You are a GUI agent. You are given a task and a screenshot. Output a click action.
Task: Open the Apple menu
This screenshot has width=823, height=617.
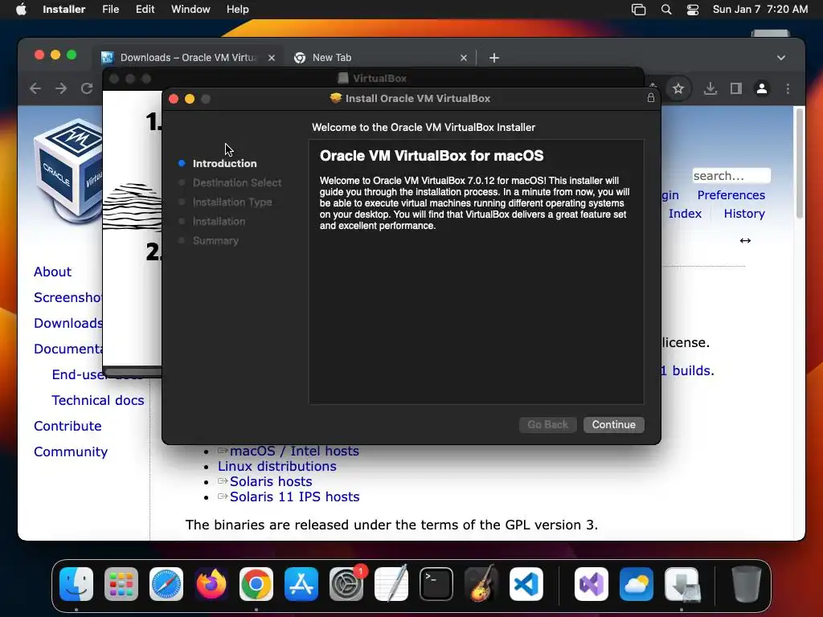click(21, 10)
